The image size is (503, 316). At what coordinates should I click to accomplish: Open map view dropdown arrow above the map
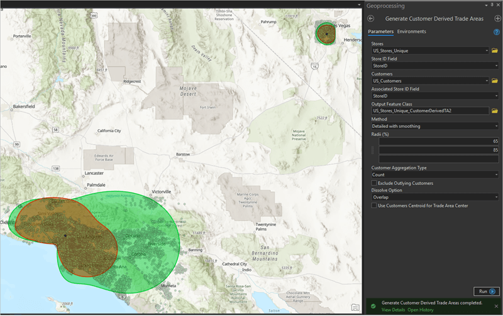point(359,5)
